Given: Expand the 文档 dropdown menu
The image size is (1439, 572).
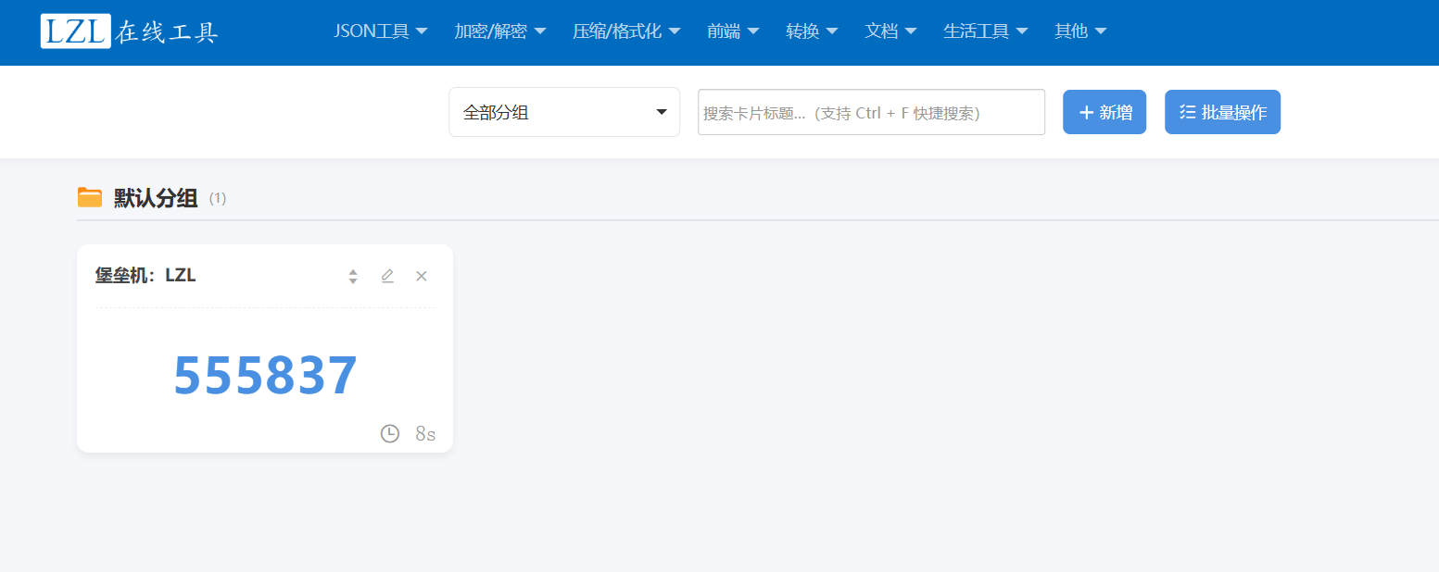Looking at the screenshot, I should 890,31.
